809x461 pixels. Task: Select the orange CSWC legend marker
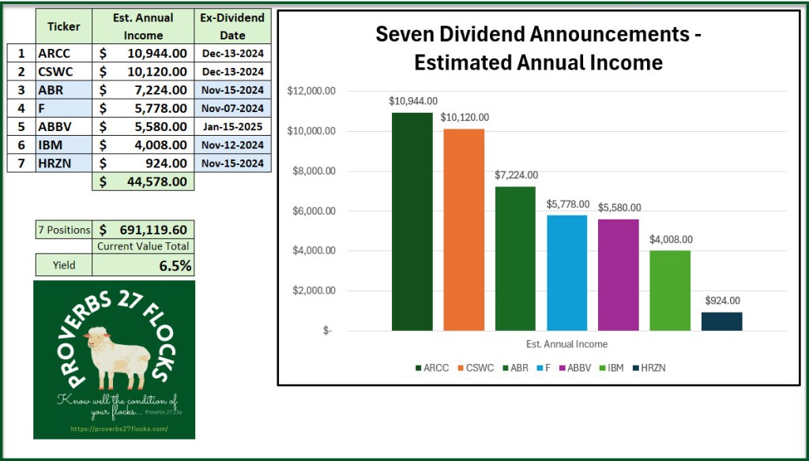461,368
